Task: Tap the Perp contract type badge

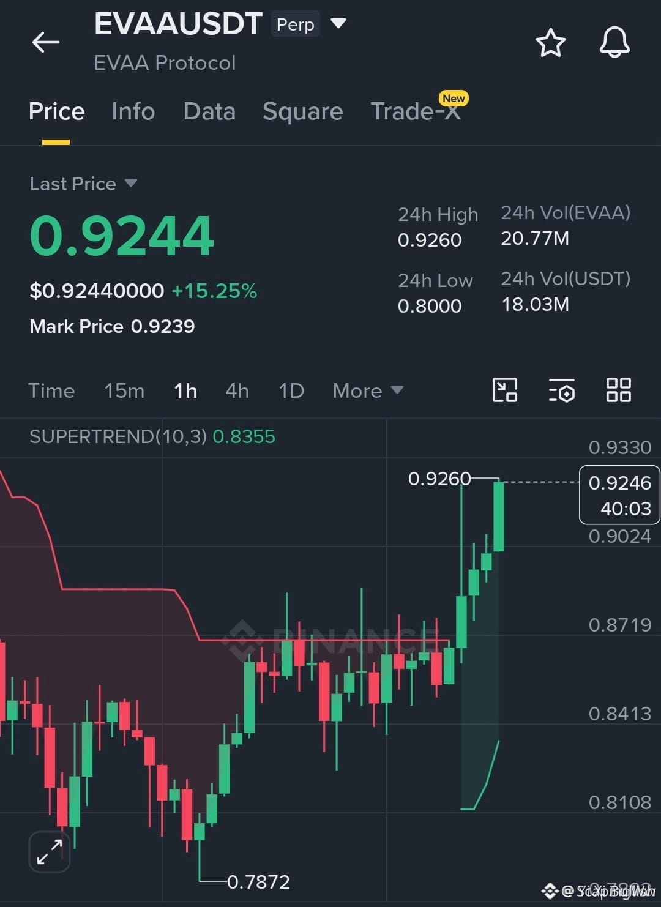Action: click(295, 24)
